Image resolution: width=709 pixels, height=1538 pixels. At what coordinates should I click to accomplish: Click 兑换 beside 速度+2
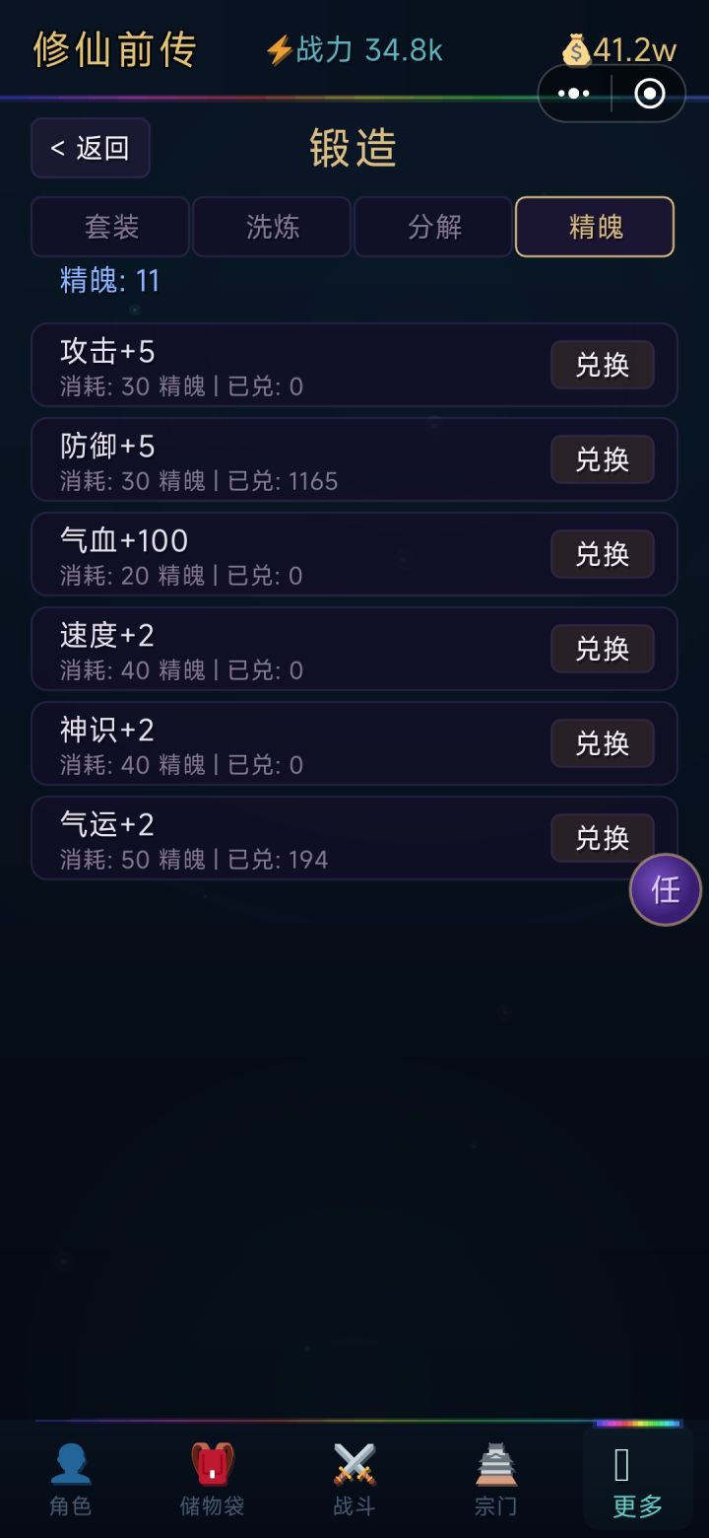point(602,649)
